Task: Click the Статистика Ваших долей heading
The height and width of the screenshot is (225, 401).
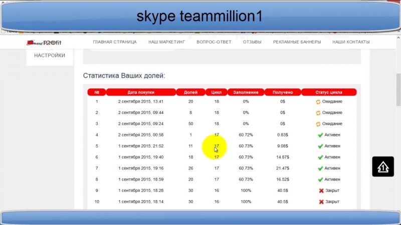Action: pyautogui.click(x=124, y=75)
